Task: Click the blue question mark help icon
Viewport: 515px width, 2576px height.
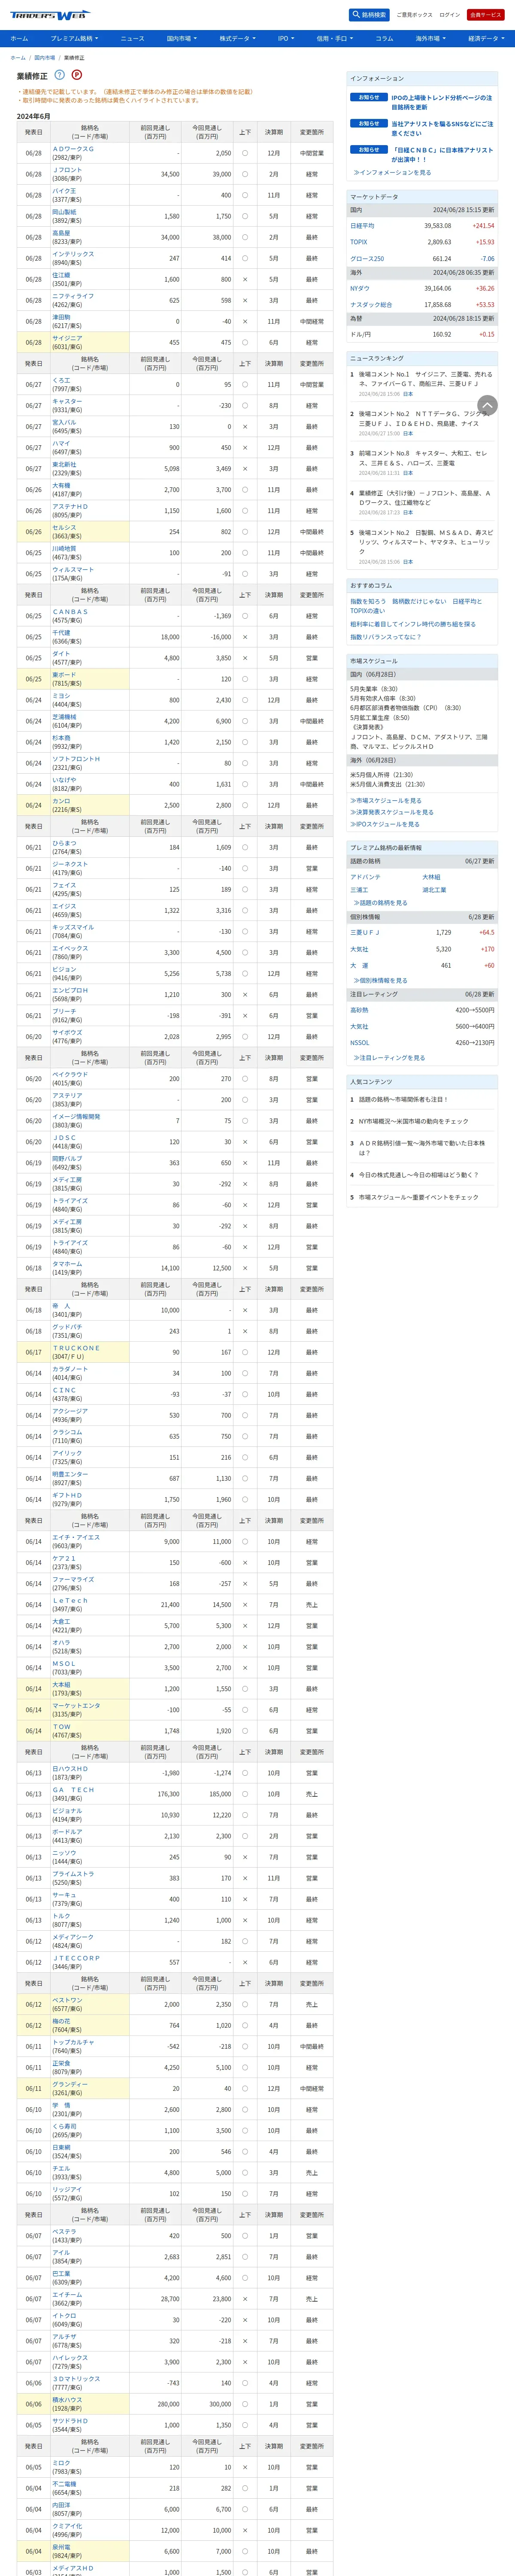Action: point(59,75)
